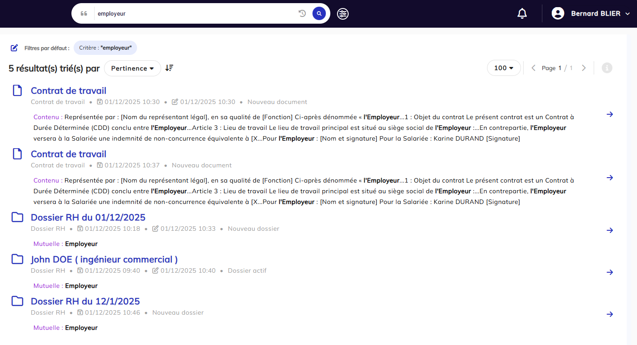637x345 pixels.
Task: Open the first Contrat de travail result
Action: click(x=68, y=91)
